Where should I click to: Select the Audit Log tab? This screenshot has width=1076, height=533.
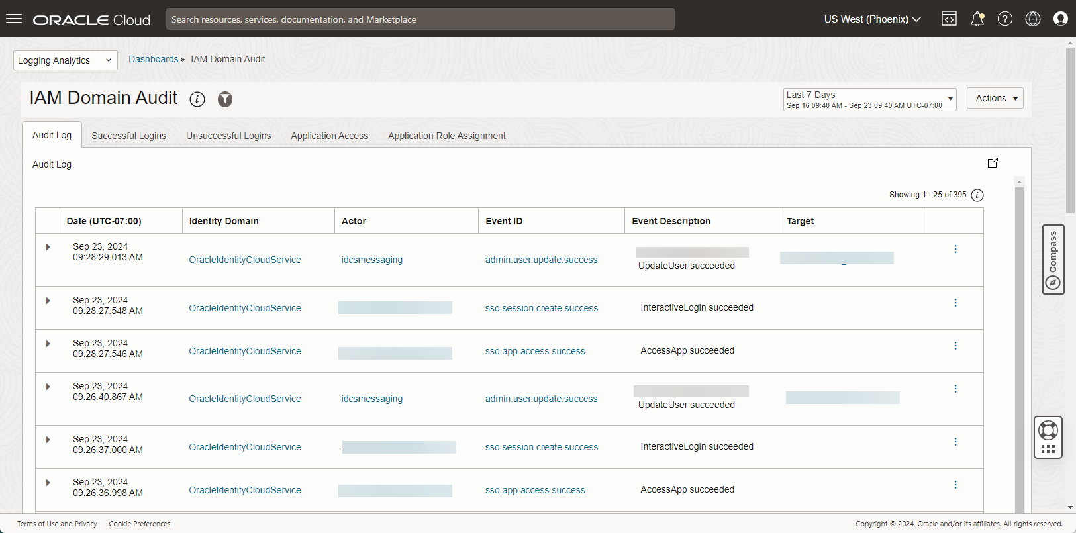coord(52,135)
